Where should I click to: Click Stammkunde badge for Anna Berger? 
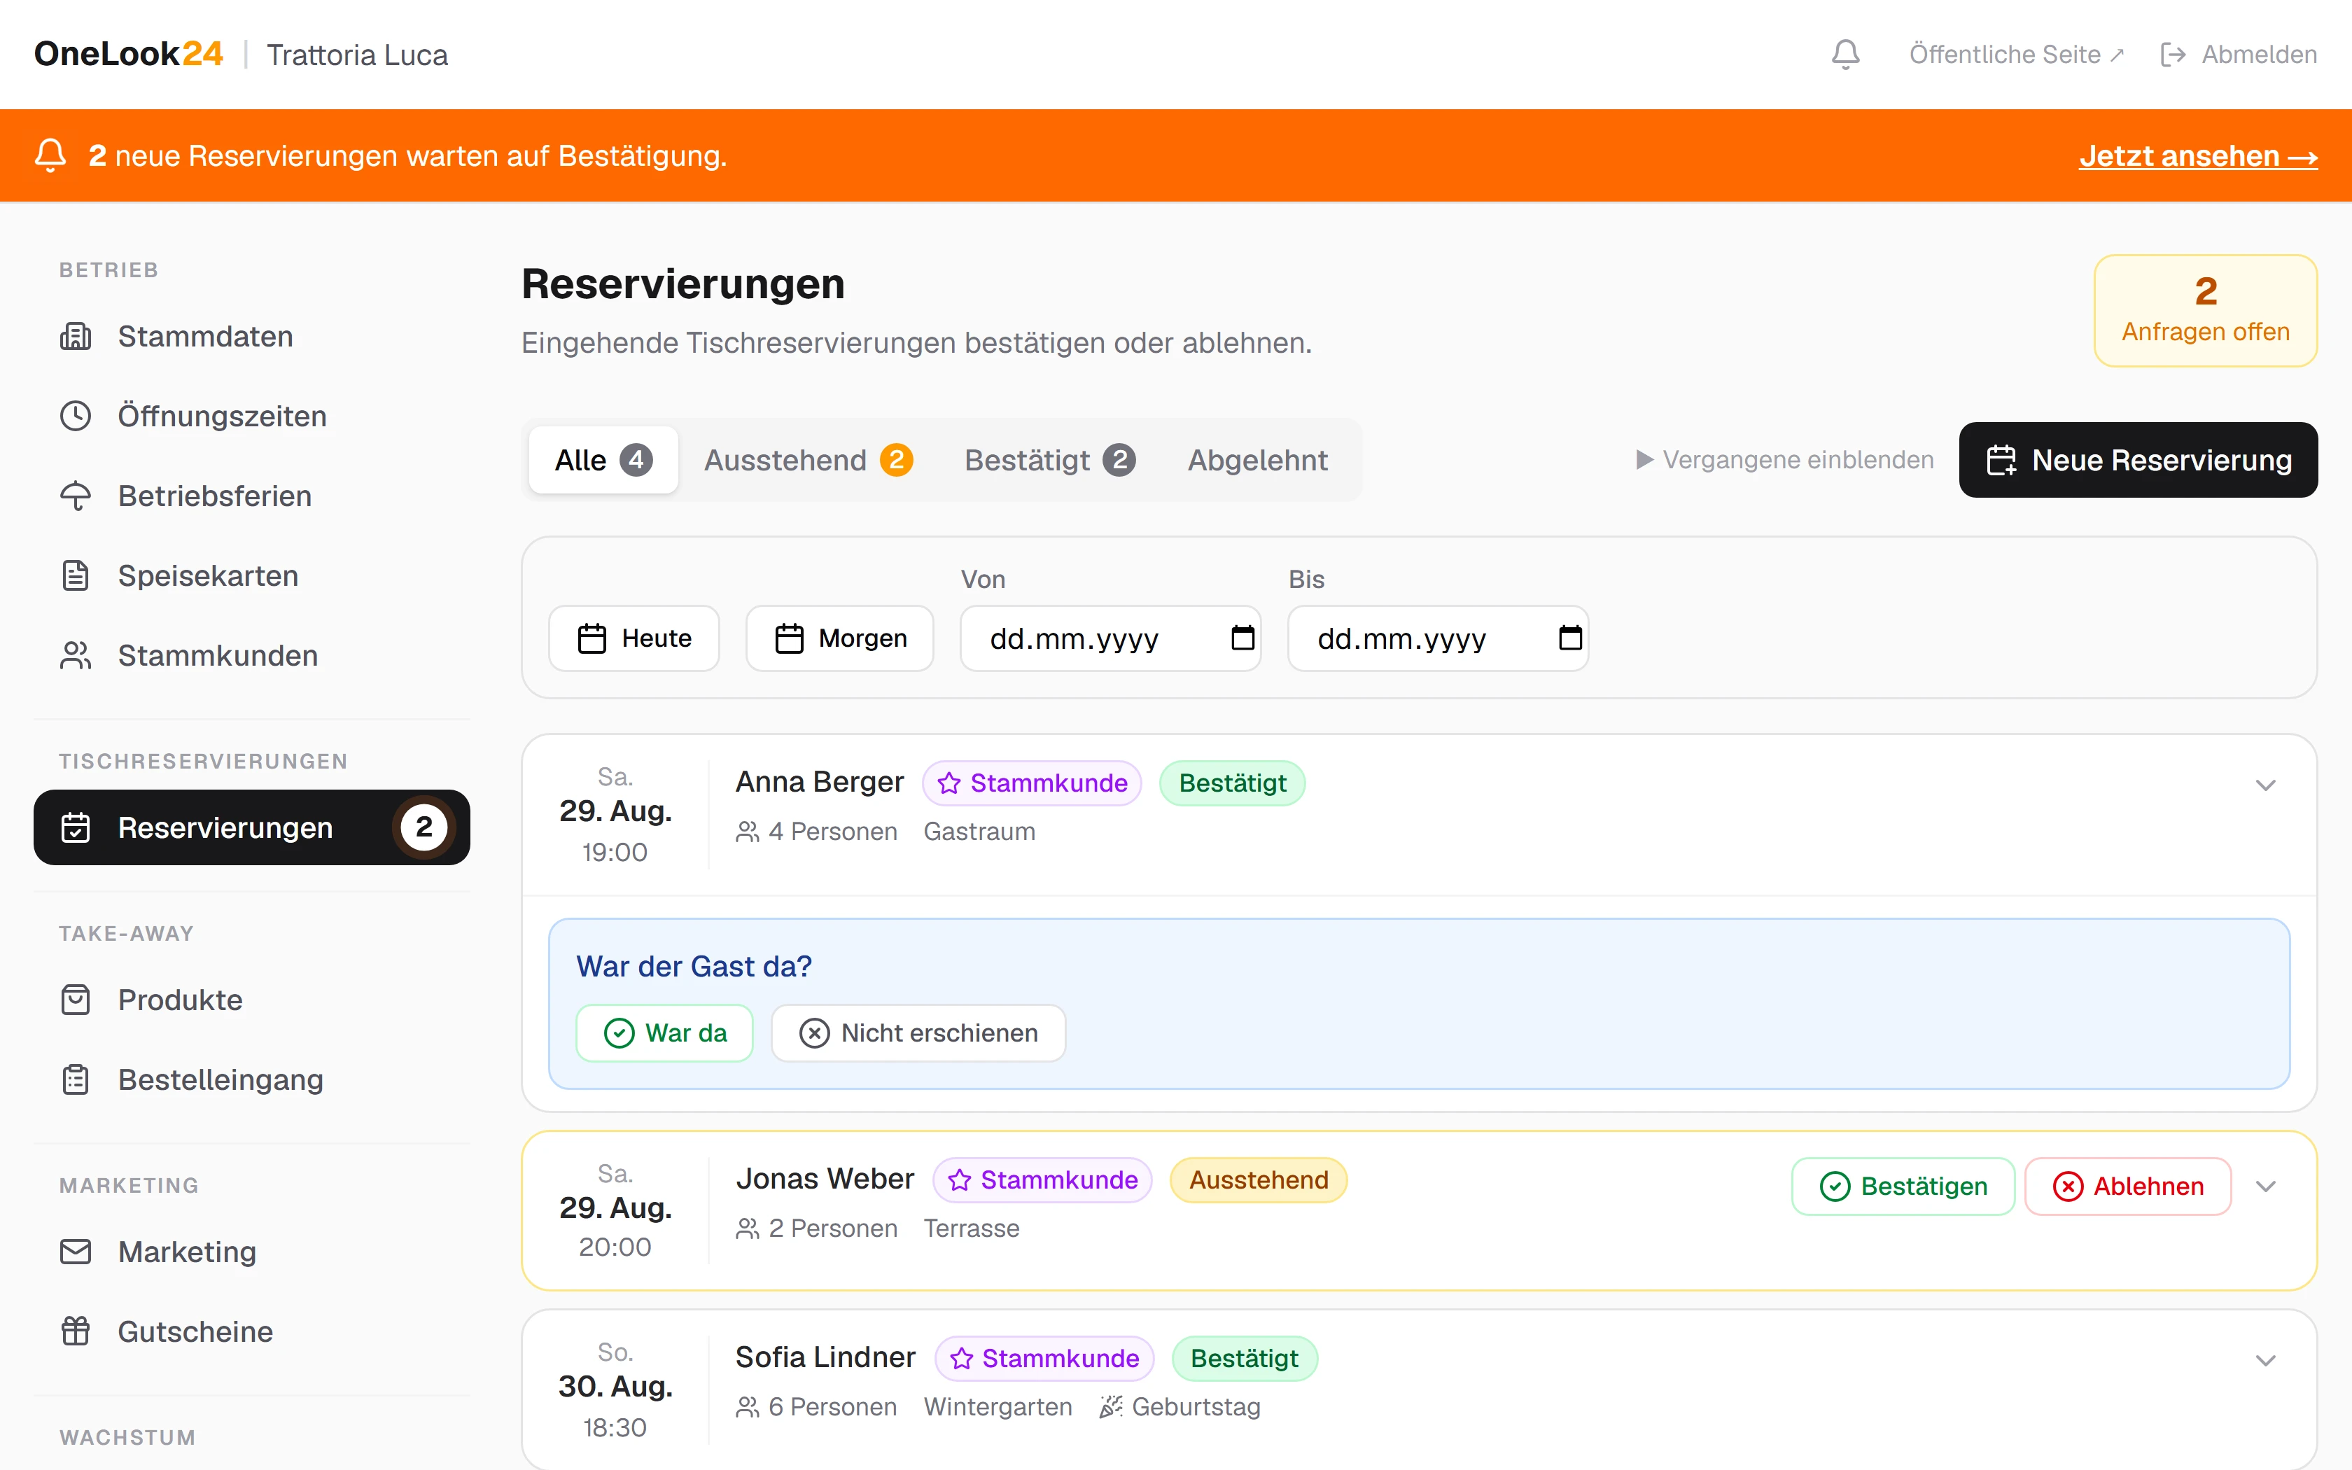pyautogui.click(x=1032, y=783)
